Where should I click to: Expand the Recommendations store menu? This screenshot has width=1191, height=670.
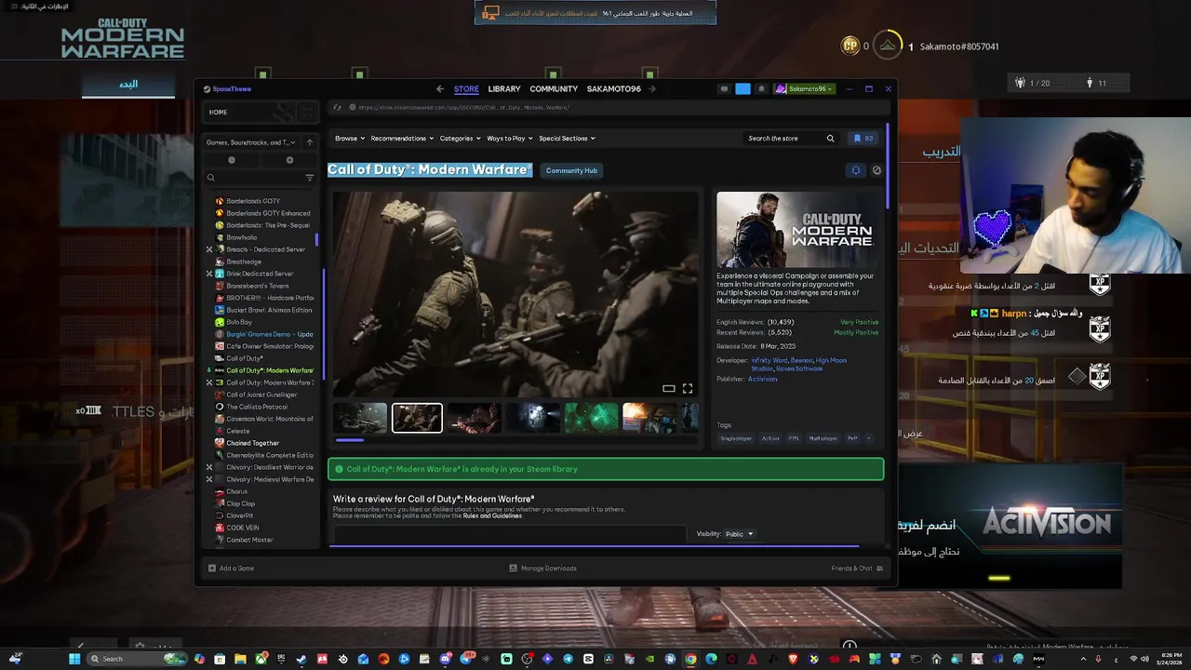pyautogui.click(x=402, y=139)
